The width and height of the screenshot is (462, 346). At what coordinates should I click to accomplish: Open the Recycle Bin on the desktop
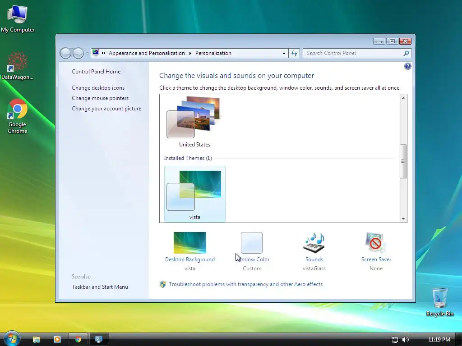pyautogui.click(x=439, y=302)
